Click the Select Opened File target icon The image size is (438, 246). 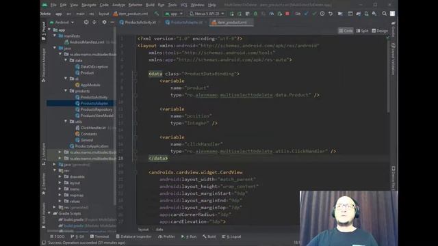86,22
